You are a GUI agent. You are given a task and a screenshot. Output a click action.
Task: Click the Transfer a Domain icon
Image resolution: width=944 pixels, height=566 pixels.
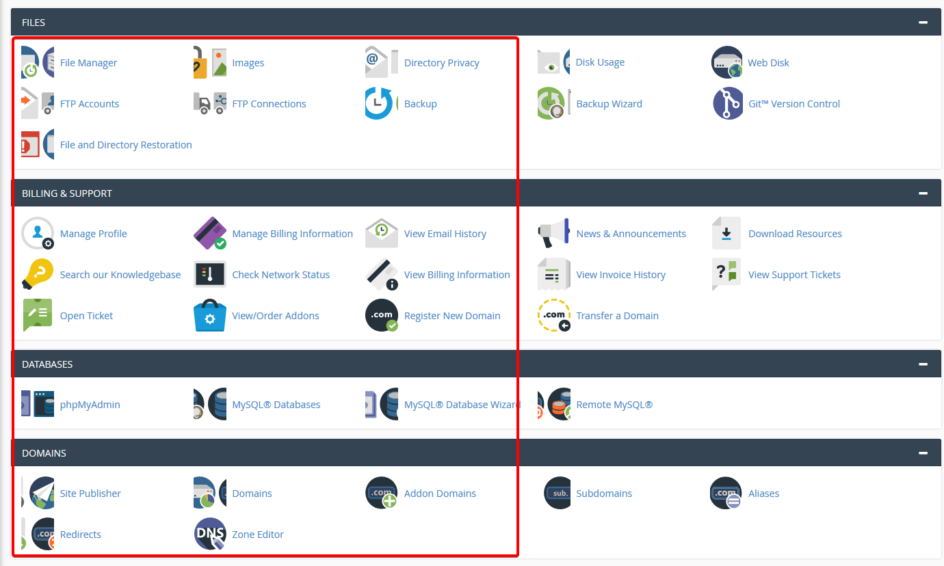coord(553,316)
